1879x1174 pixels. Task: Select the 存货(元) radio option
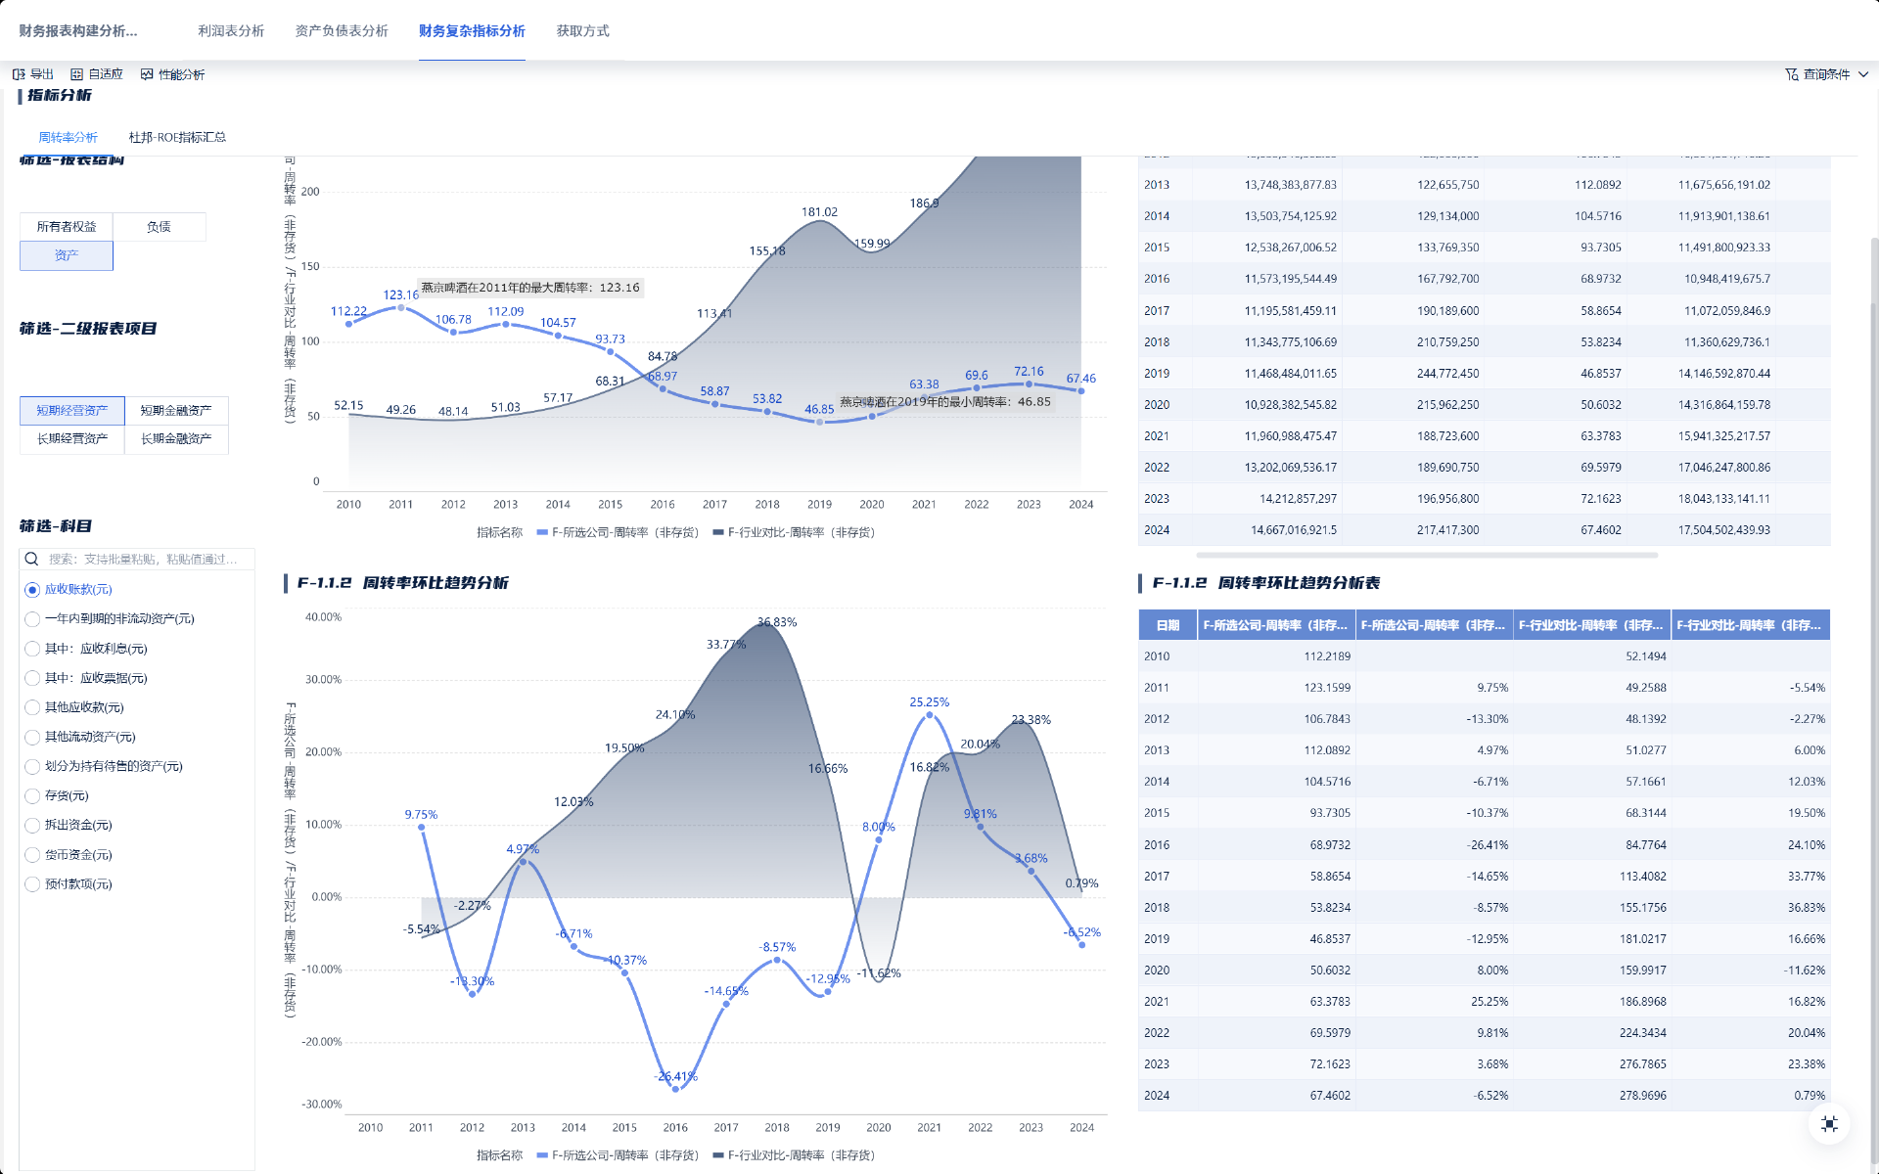(x=32, y=796)
